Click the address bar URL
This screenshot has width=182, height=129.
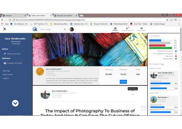pos(50,20)
